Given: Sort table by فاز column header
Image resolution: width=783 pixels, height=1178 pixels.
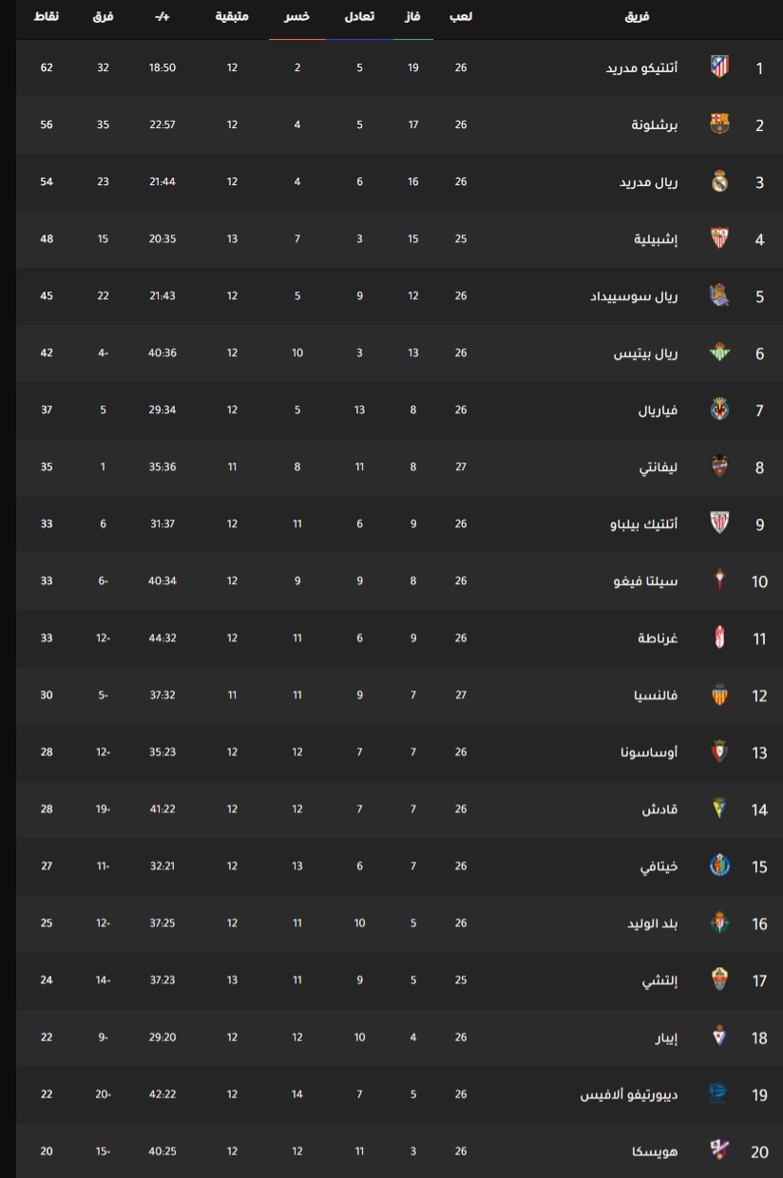Looking at the screenshot, I should coord(413,17).
